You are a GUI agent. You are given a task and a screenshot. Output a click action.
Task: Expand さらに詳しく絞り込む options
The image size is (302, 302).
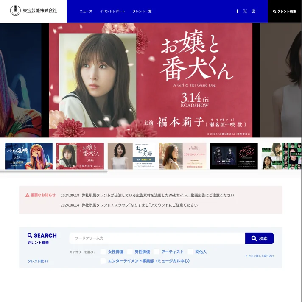coord(260,256)
